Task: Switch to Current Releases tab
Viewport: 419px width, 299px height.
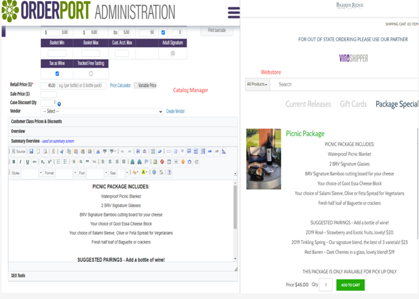Action: click(309, 104)
